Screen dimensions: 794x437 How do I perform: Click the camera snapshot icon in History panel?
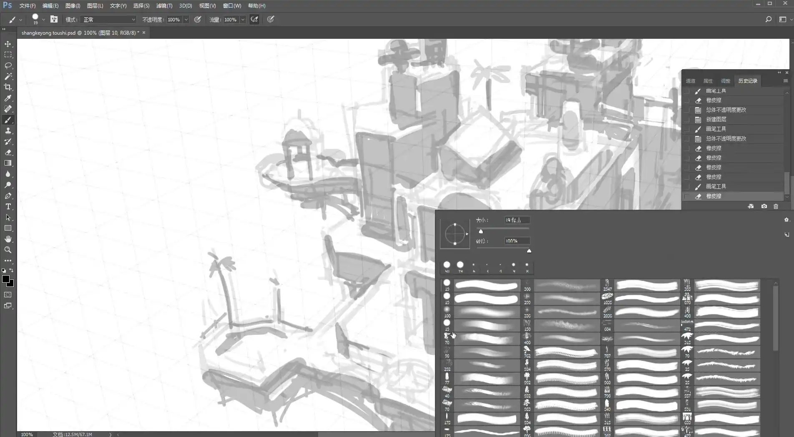pyautogui.click(x=764, y=206)
